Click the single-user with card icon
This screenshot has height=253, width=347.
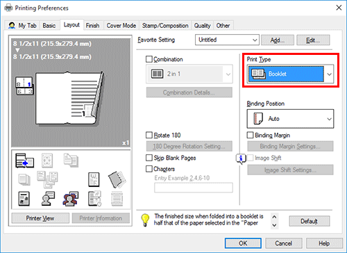pyautogui.click(x=48, y=199)
